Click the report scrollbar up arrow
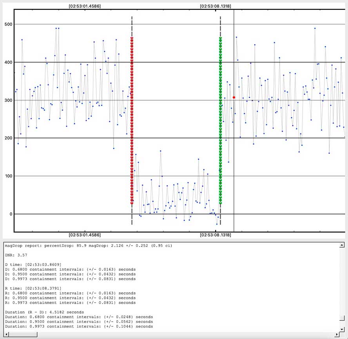 click(342, 245)
